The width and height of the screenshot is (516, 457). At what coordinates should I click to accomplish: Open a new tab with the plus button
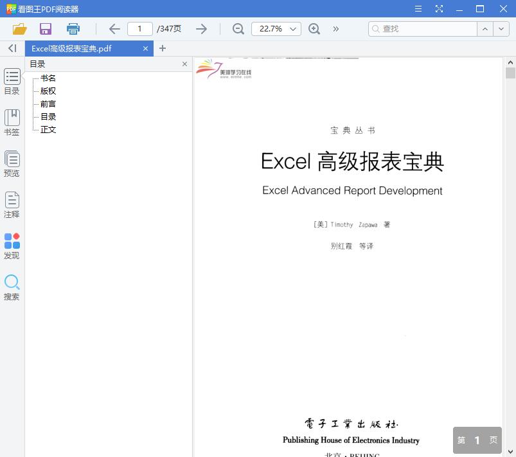coord(163,48)
